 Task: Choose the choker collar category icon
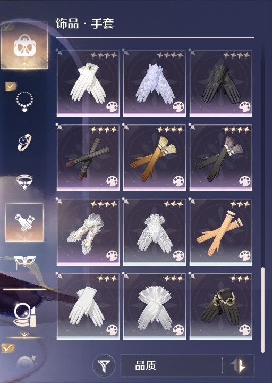(x=24, y=182)
